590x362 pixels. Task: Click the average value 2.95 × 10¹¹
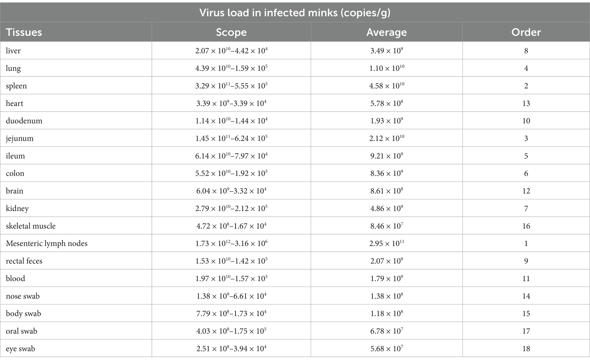click(386, 243)
